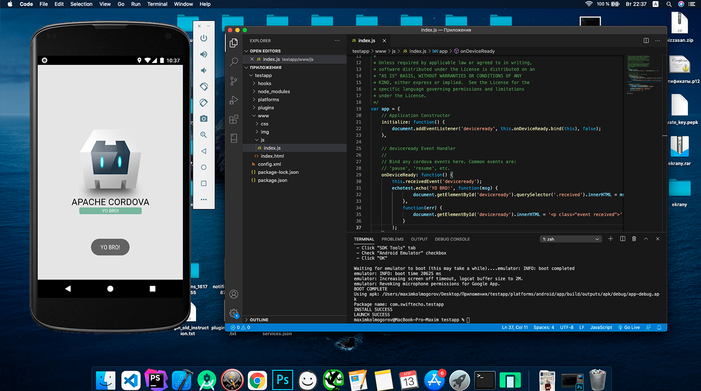This screenshot has width=701, height=391.
Task: Click Ln 37, Col 11 in status bar
Action: (x=515, y=327)
